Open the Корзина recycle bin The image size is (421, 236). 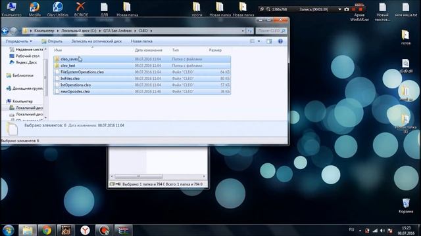406,205
